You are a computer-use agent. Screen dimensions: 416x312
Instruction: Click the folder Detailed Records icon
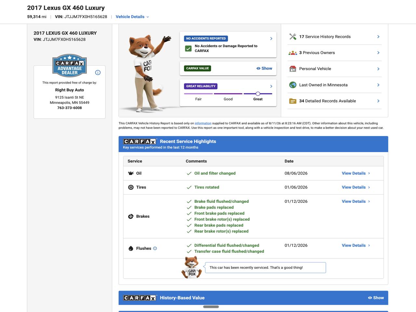(292, 101)
